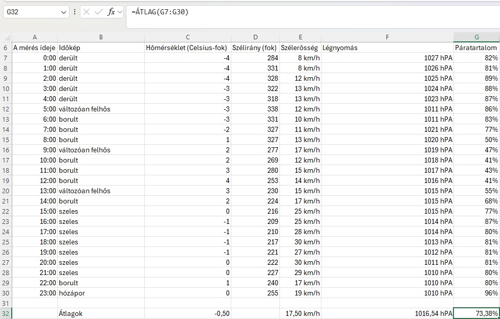Viewport: 500px width, 319px height.
Task: Click formula bar with =ÁTLAG(G7:G30)
Action: tap(313, 16)
